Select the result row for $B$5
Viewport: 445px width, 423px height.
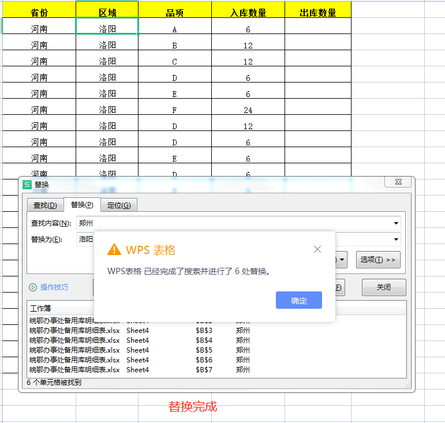217,350
